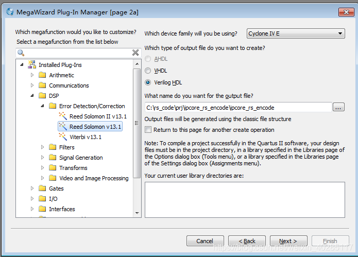358x257 pixels.
Task: Click the MegaWizard title bar app icon
Action: tap(10, 12)
